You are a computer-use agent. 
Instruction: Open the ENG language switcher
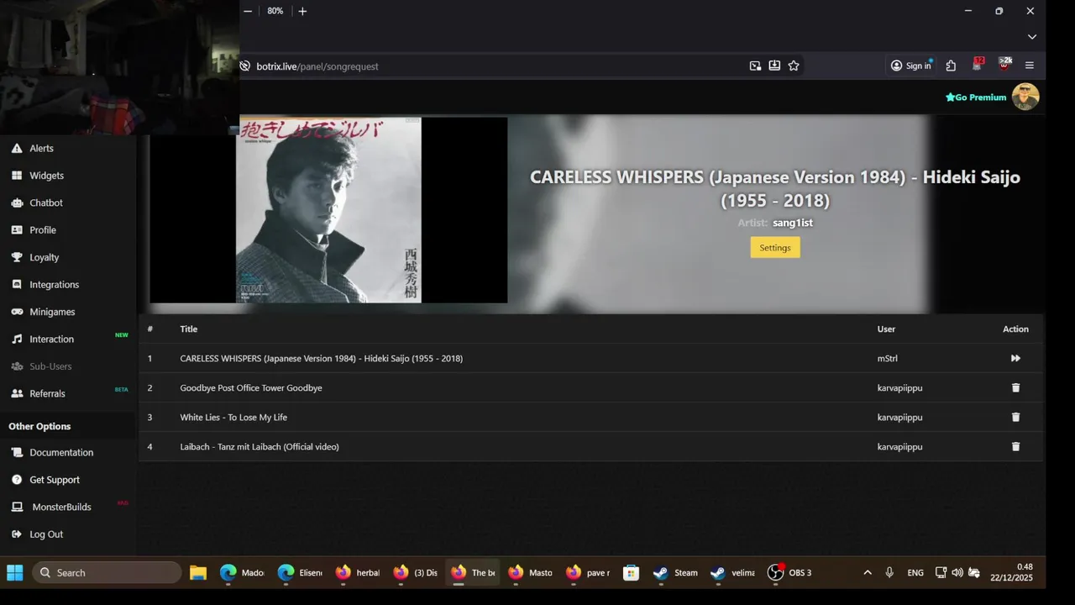[x=915, y=572]
